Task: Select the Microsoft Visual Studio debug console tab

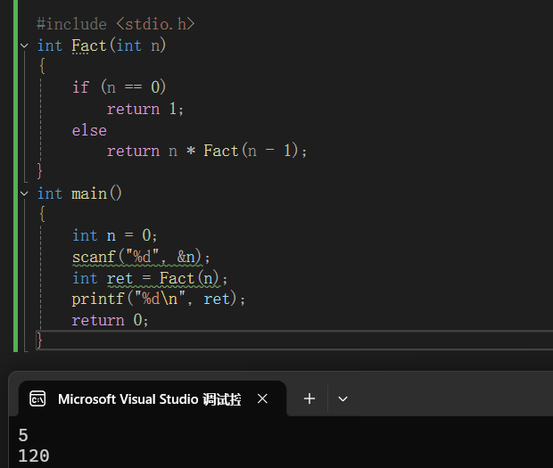Action: point(153,399)
